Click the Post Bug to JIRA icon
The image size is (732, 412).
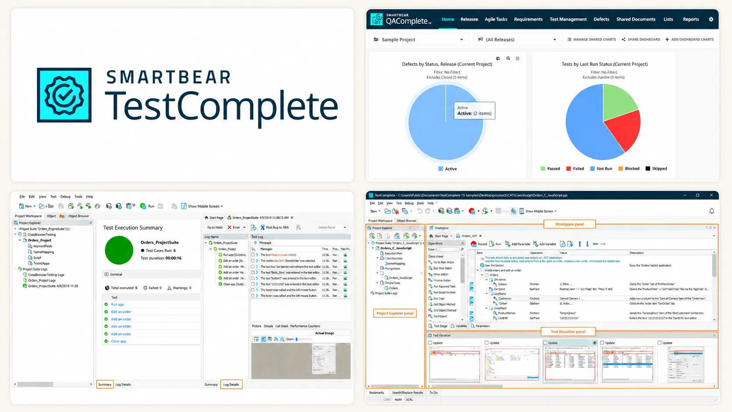click(262, 227)
